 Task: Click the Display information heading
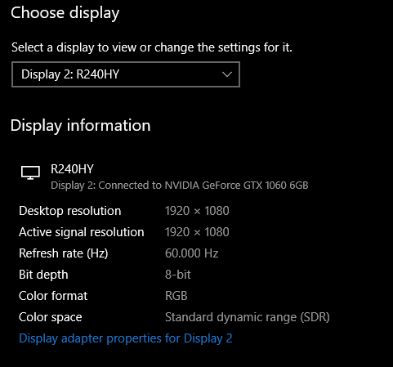(80, 126)
